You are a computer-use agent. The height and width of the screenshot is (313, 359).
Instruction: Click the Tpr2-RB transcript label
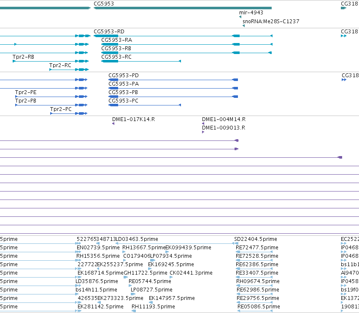click(23, 57)
